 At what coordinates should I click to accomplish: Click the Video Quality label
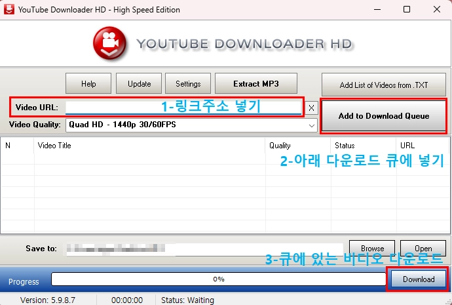click(x=35, y=125)
